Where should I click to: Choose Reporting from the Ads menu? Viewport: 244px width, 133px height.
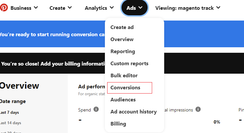coord(122,52)
